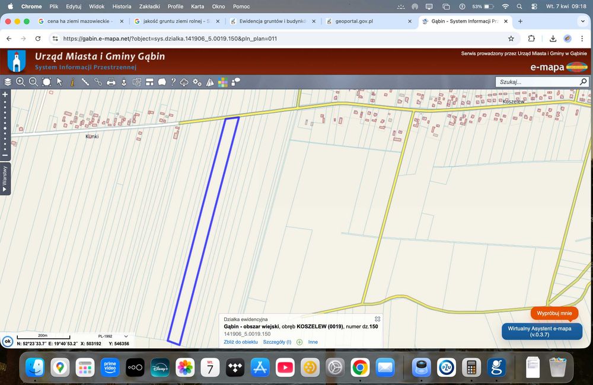Viewport: 593px width, 385px height.
Task: Click the Szukaj search field
Action: click(538, 82)
